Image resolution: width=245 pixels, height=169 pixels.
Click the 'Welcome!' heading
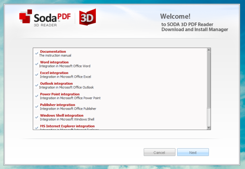click(x=175, y=16)
